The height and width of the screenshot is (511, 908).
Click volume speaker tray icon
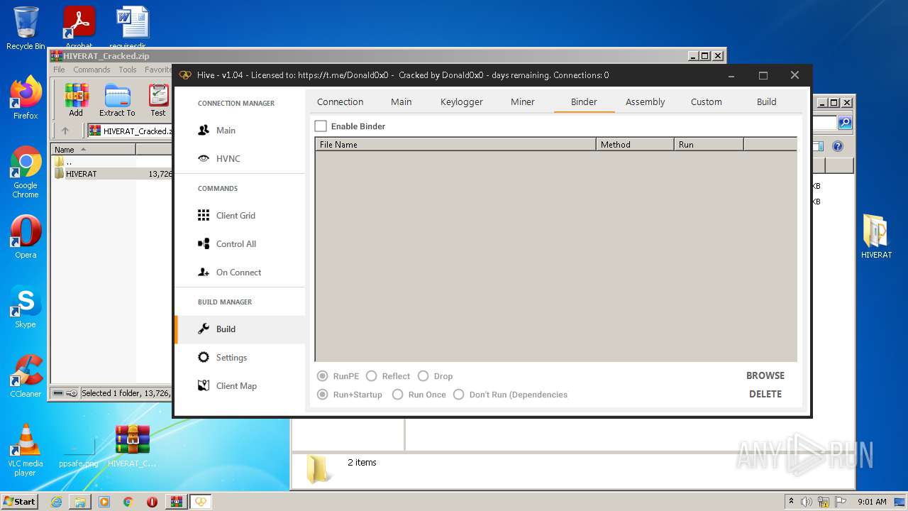point(807,502)
